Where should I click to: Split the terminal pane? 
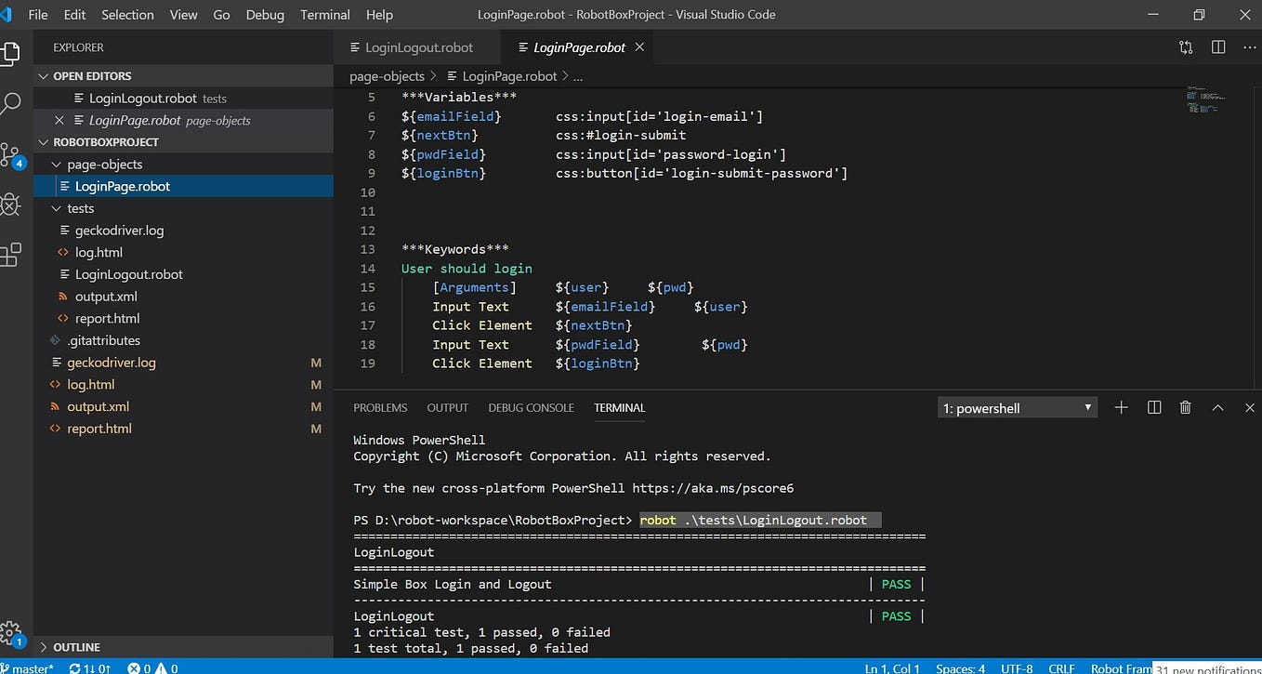pyautogui.click(x=1153, y=407)
